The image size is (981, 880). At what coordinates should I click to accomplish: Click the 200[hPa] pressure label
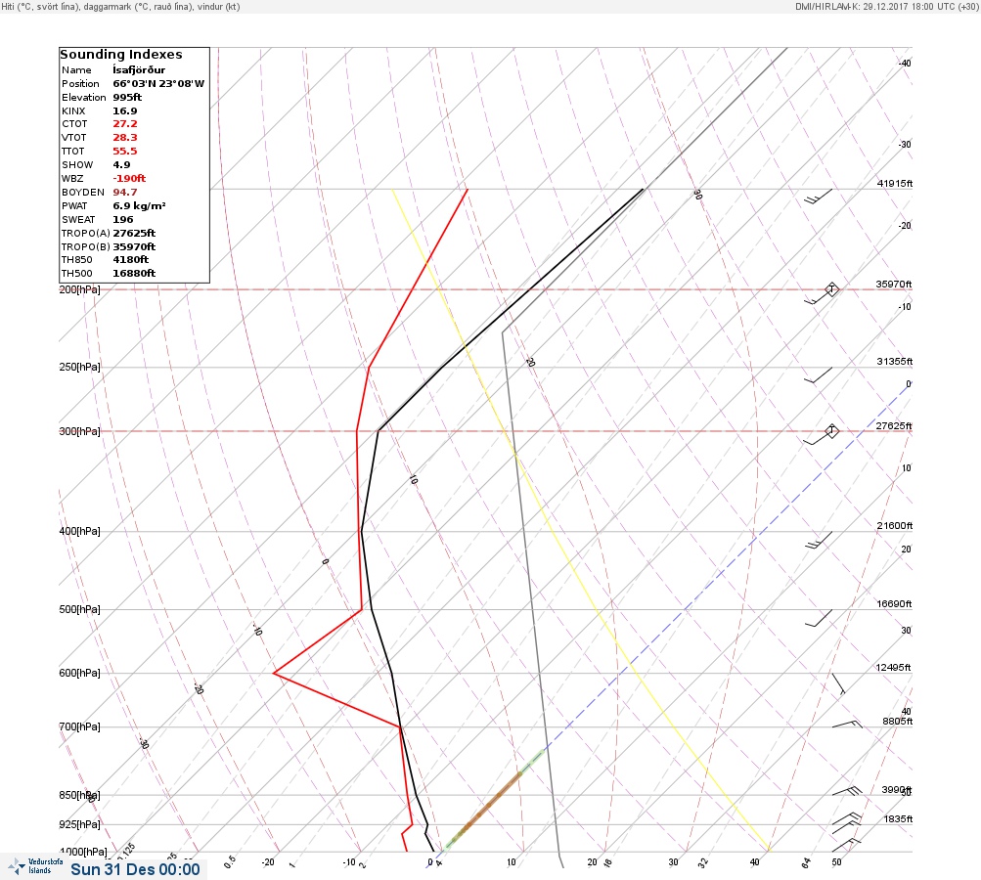79,289
